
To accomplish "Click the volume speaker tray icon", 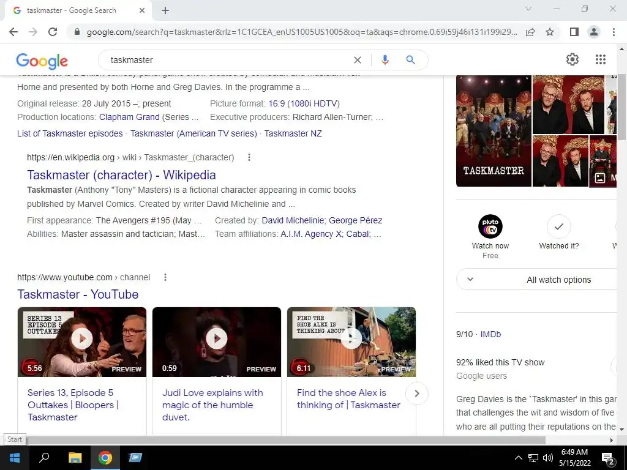I will (x=548, y=458).
